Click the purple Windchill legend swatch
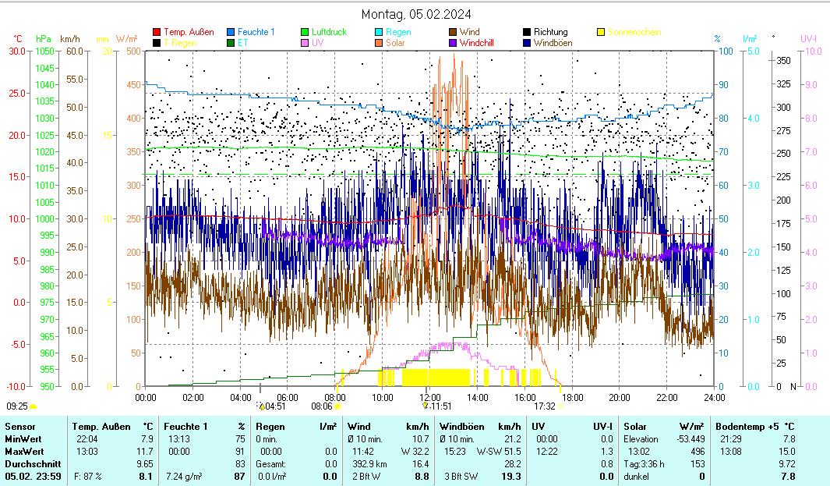 pyautogui.click(x=453, y=43)
